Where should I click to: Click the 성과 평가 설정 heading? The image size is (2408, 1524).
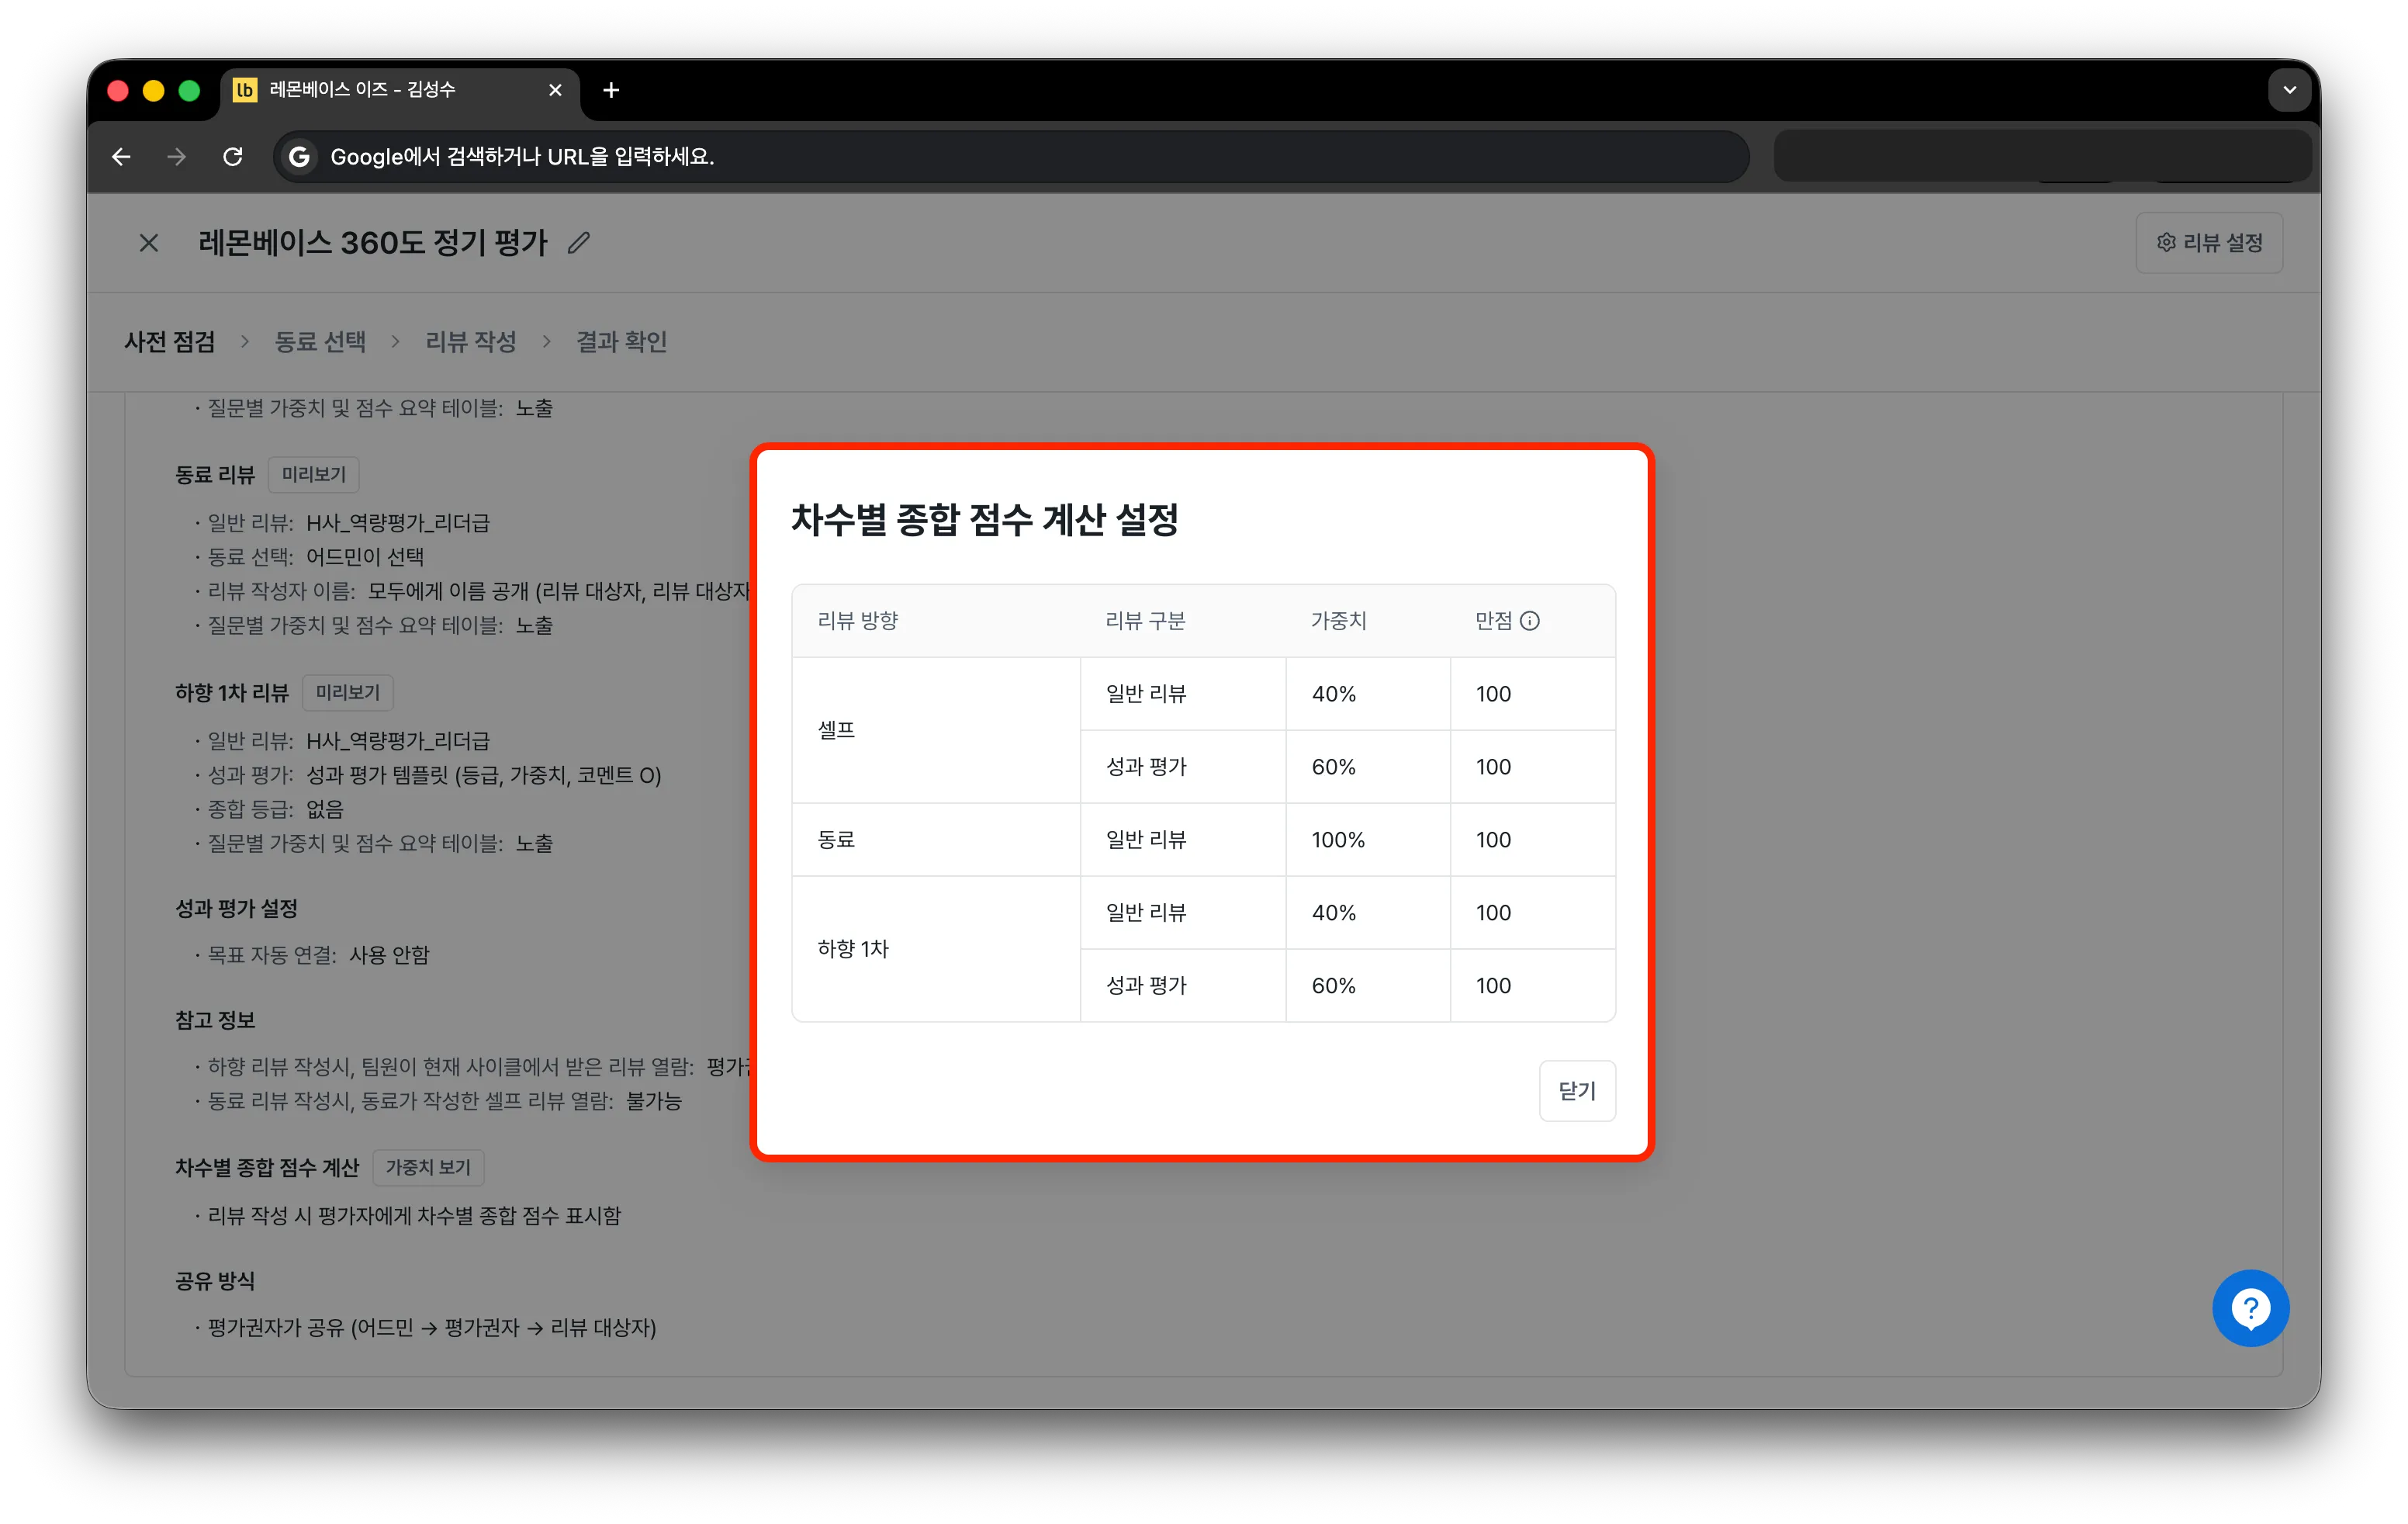(236, 909)
